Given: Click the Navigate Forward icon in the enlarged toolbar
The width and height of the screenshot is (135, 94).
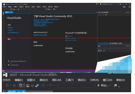Looking at the screenshot, I should pos(14,85).
